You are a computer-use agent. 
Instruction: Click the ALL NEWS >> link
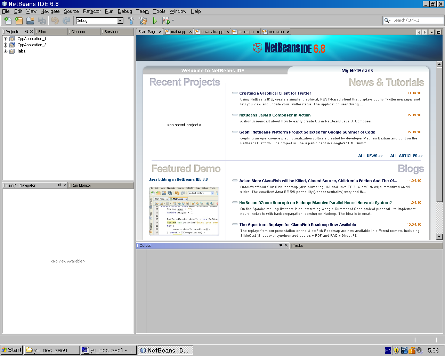370,156
